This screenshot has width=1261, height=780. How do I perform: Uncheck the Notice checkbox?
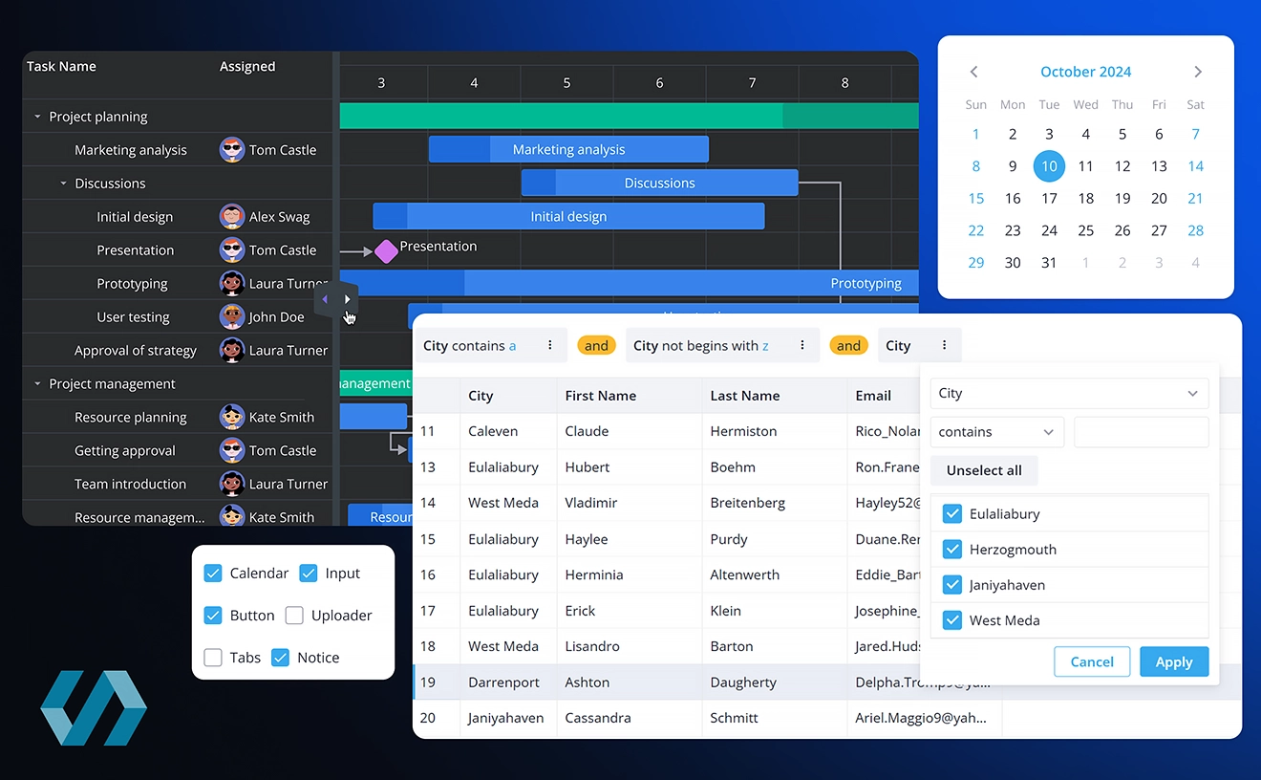280,658
